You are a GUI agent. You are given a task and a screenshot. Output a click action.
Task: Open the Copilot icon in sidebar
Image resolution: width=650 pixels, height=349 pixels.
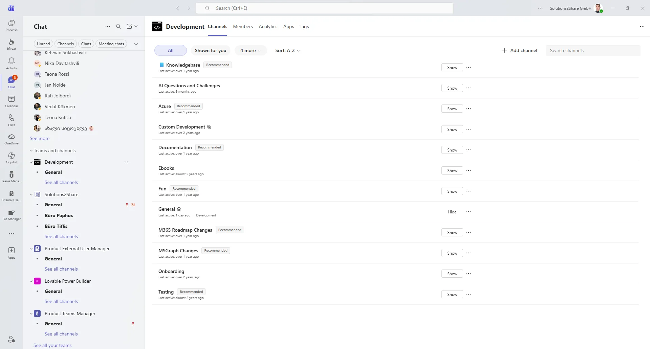click(12, 158)
